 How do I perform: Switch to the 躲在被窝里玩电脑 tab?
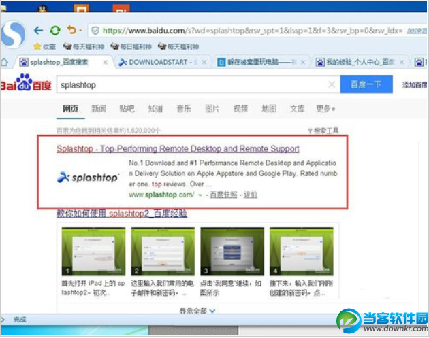257,63
